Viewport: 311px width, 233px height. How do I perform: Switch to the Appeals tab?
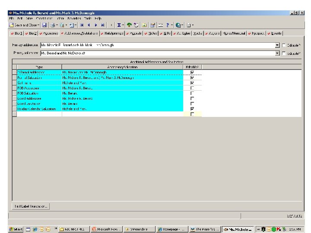(x=134, y=33)
